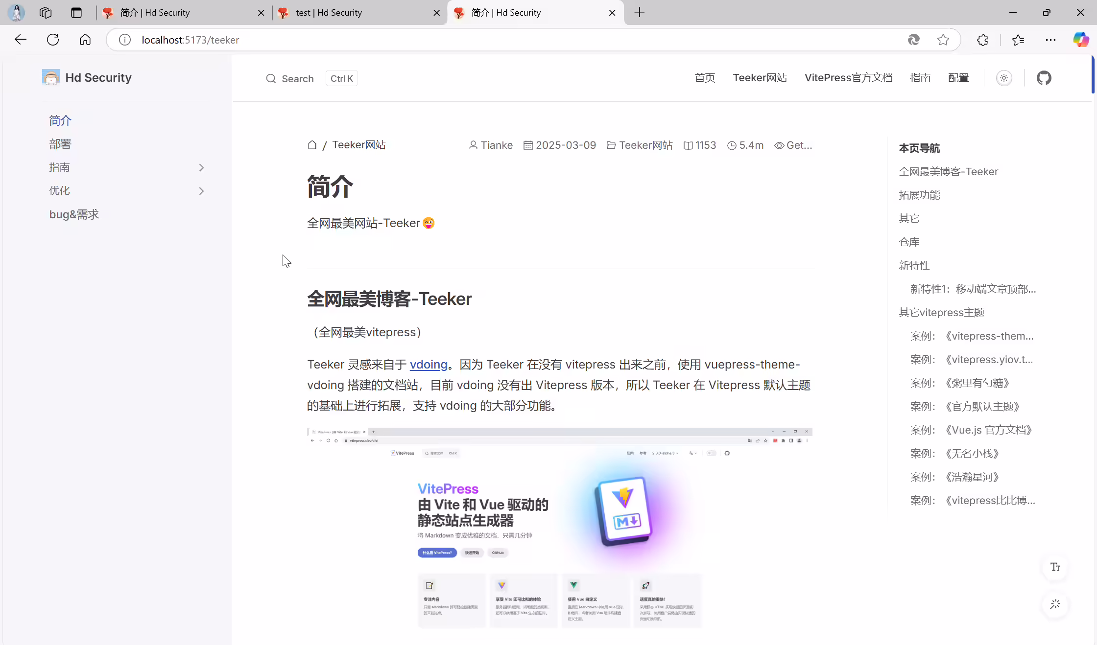
Task: Jump to 案例:《浩瀚星河》 in outline
Action: (x=954, y=477)
